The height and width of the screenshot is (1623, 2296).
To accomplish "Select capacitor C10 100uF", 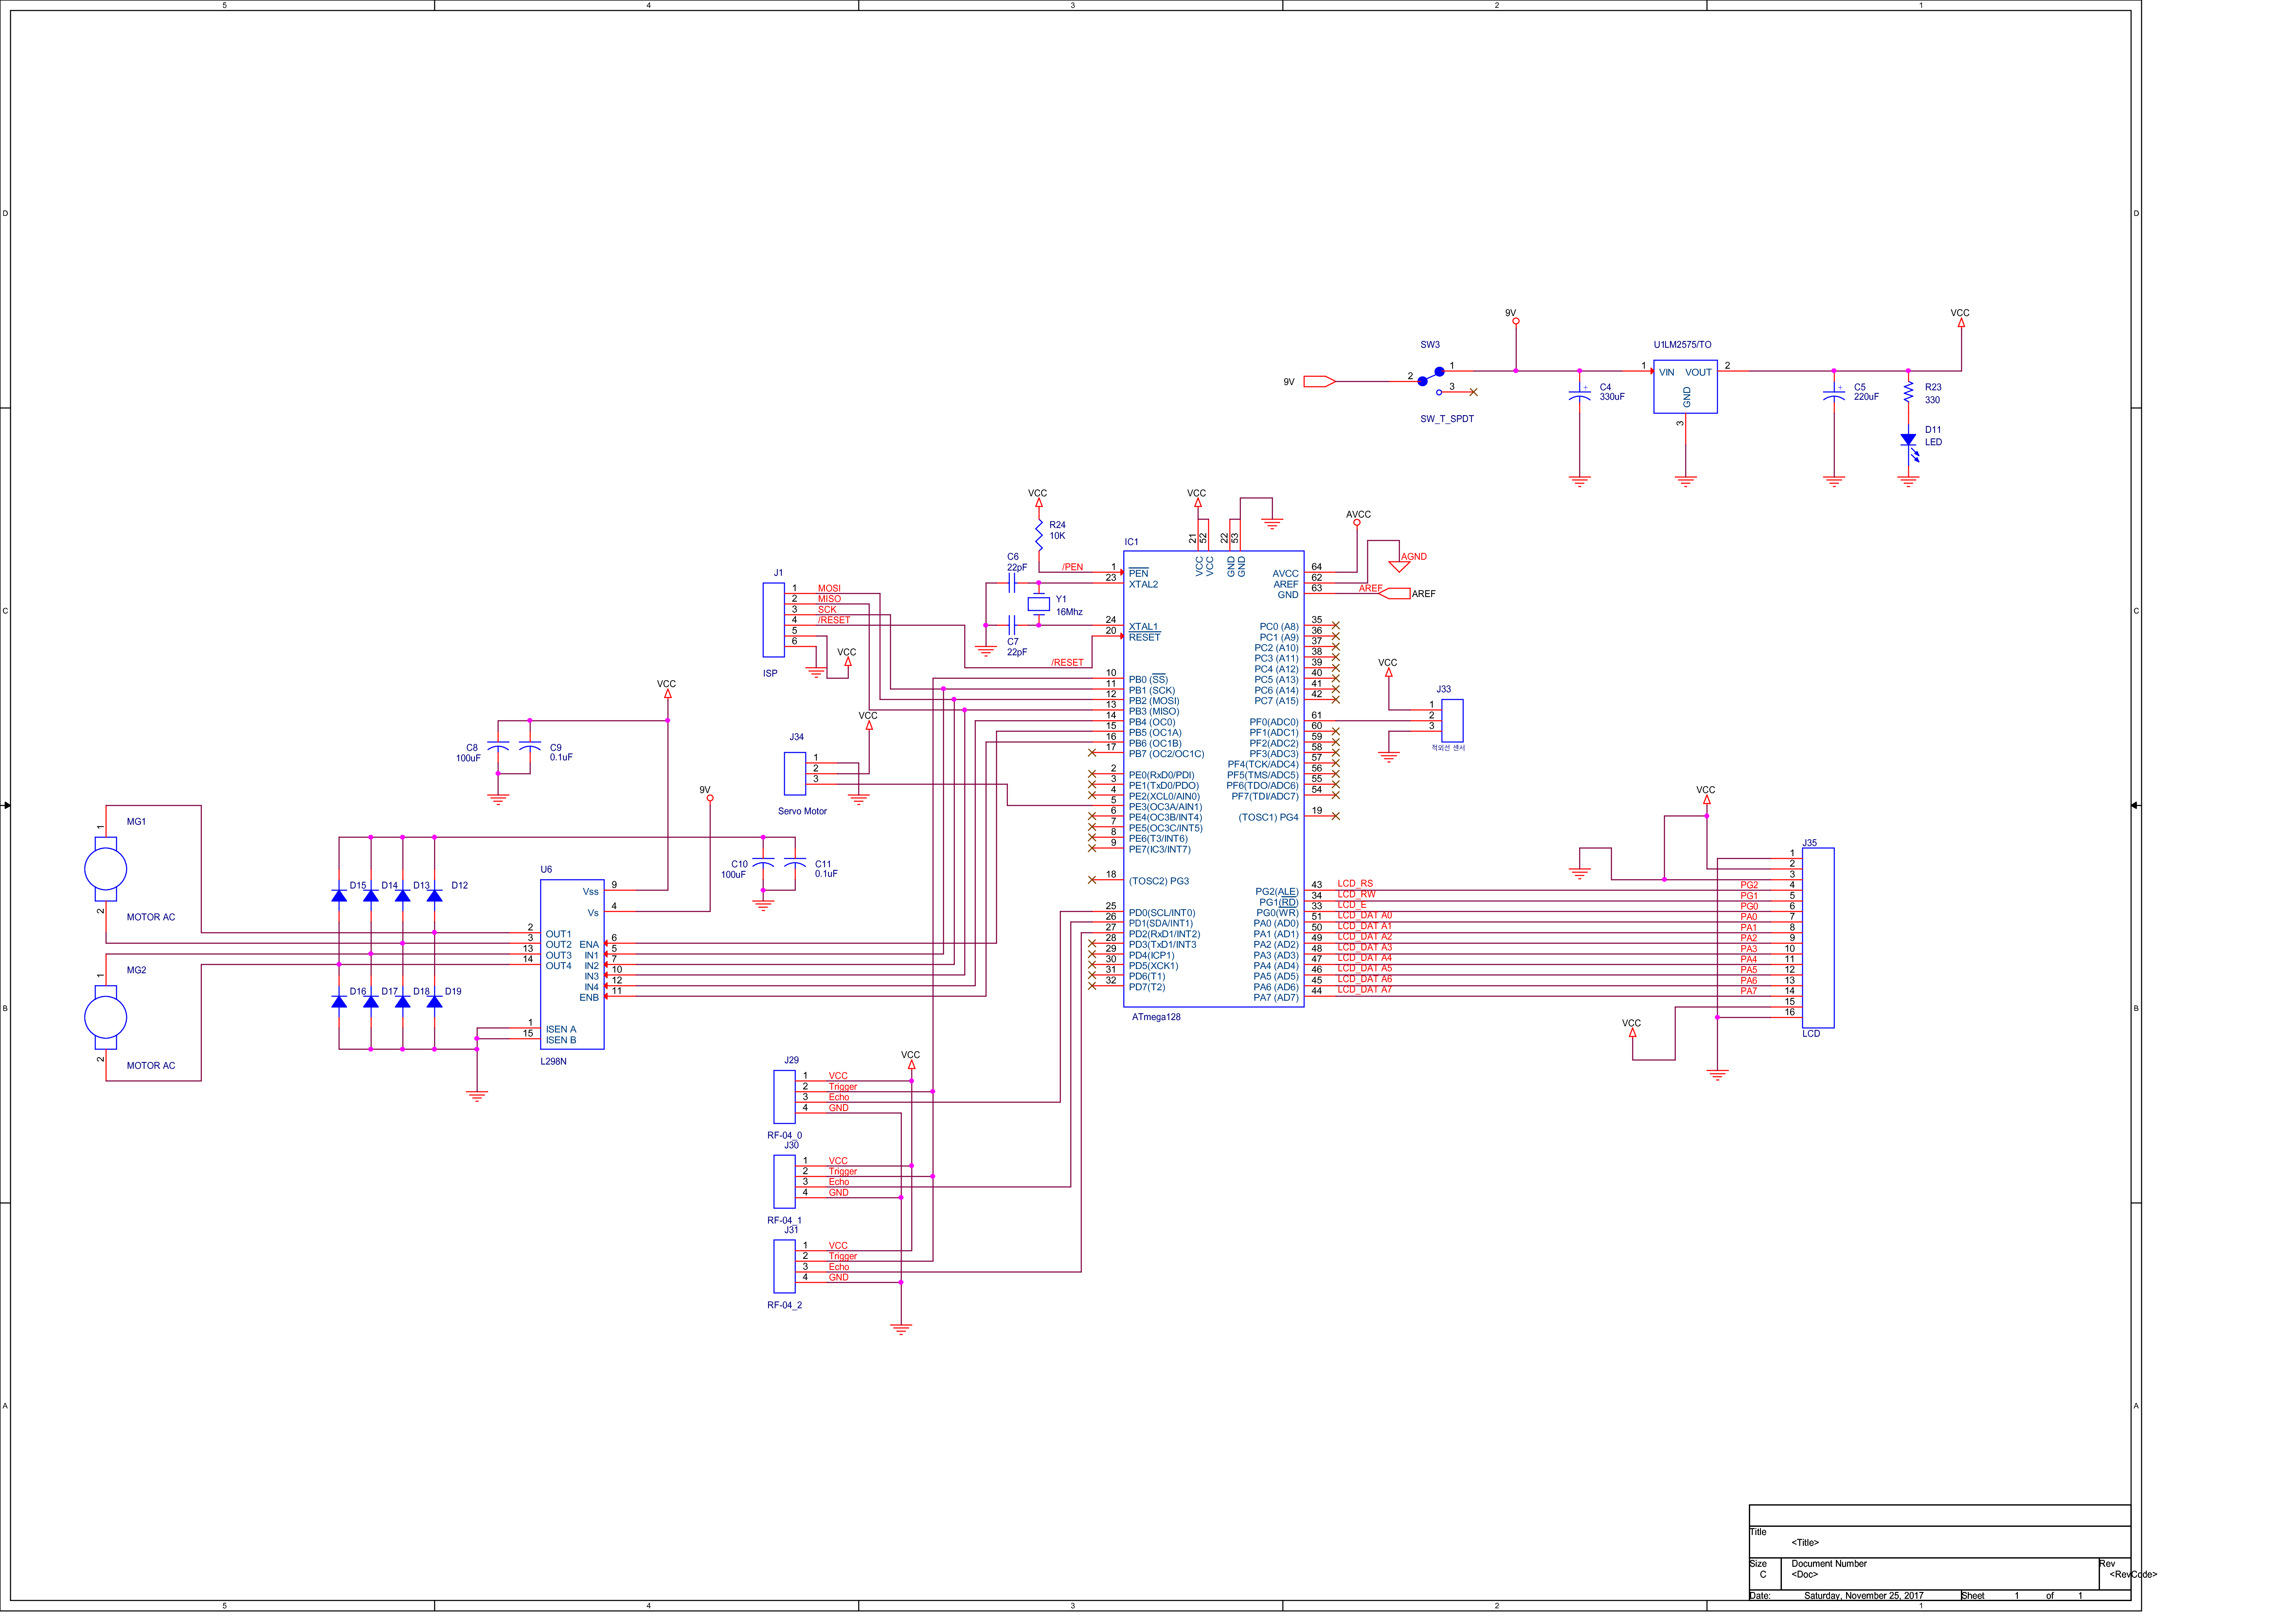I will pos(763,863).
